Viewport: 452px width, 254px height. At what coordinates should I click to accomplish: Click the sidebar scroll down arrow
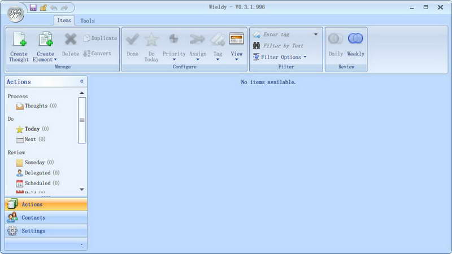[82, 189]
